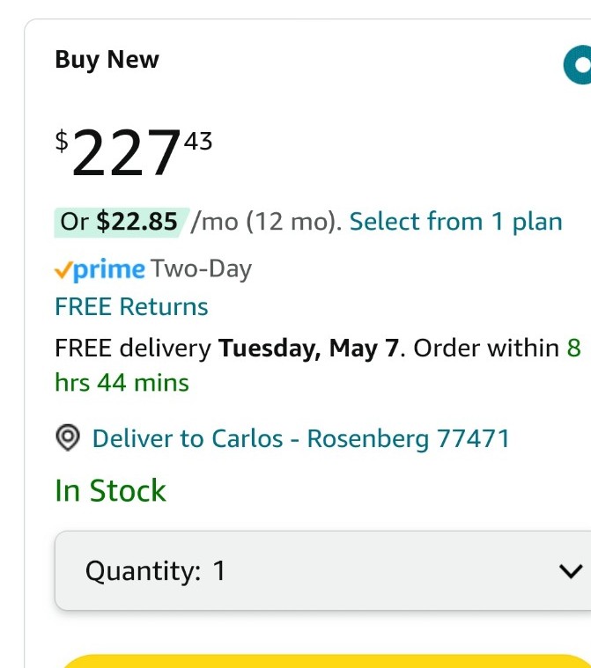Click the Quantity dropdown chevron arrow

571,571
